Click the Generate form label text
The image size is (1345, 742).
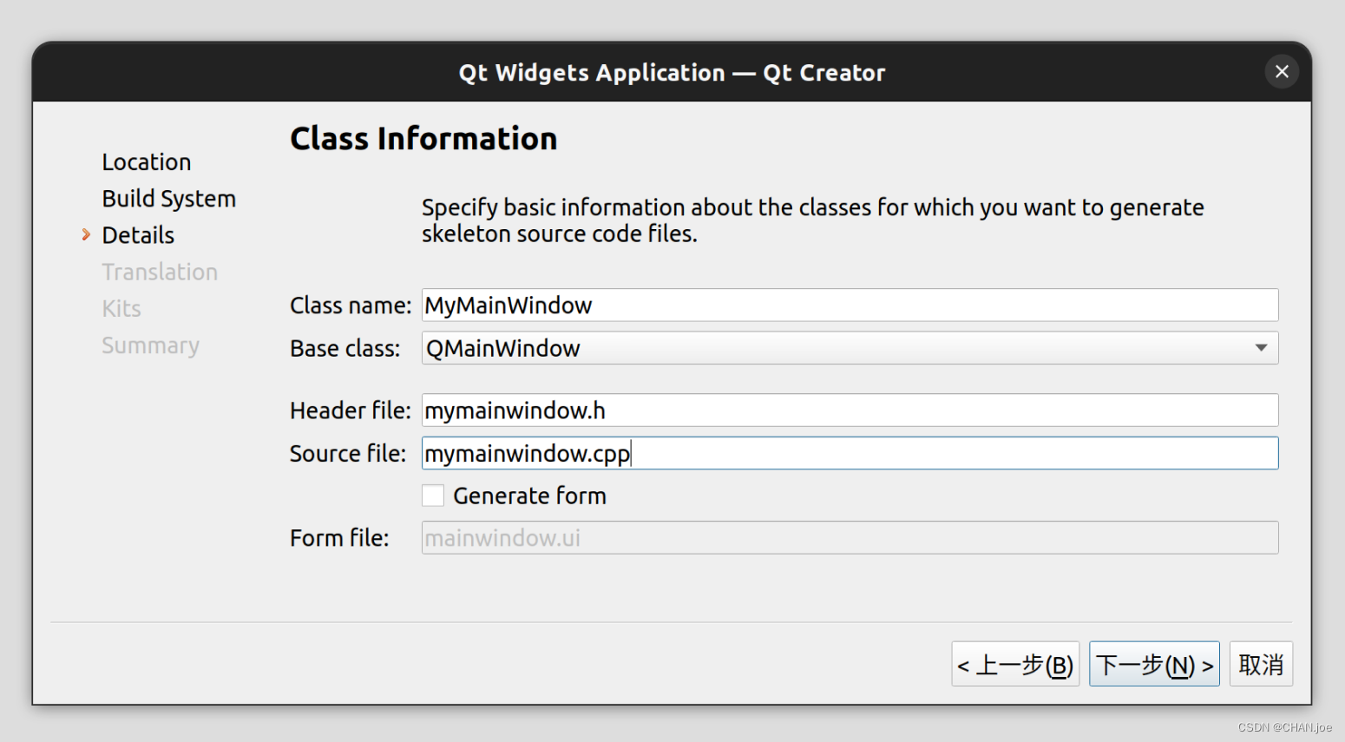pos(529,496)
